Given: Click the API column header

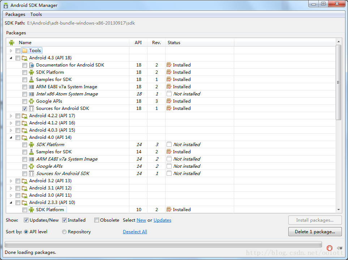Looking at the screenshot, I should coord(138,42).
